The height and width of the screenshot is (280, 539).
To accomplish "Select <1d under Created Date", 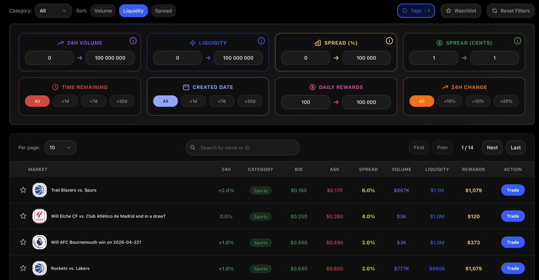I will (194, 101).
